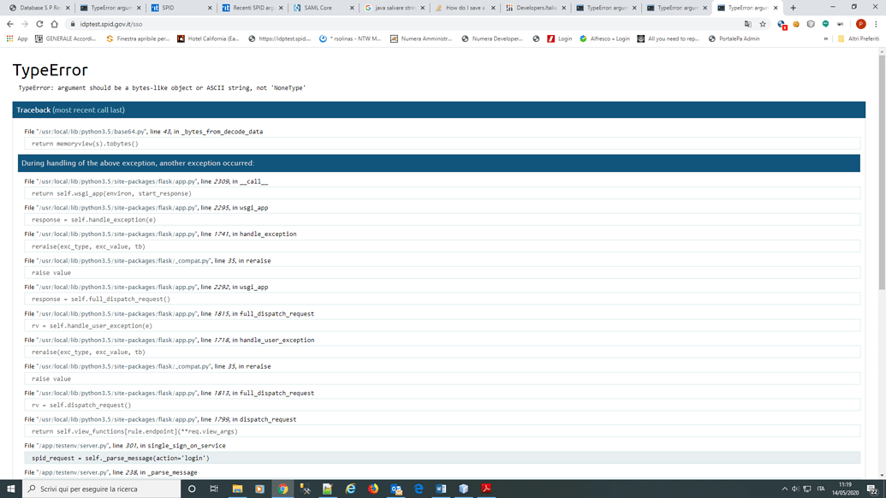The height and width of the screenshot is (498, 886).
Task: Open Firefox from the taskbar
Action: click(x=373, y=489)
